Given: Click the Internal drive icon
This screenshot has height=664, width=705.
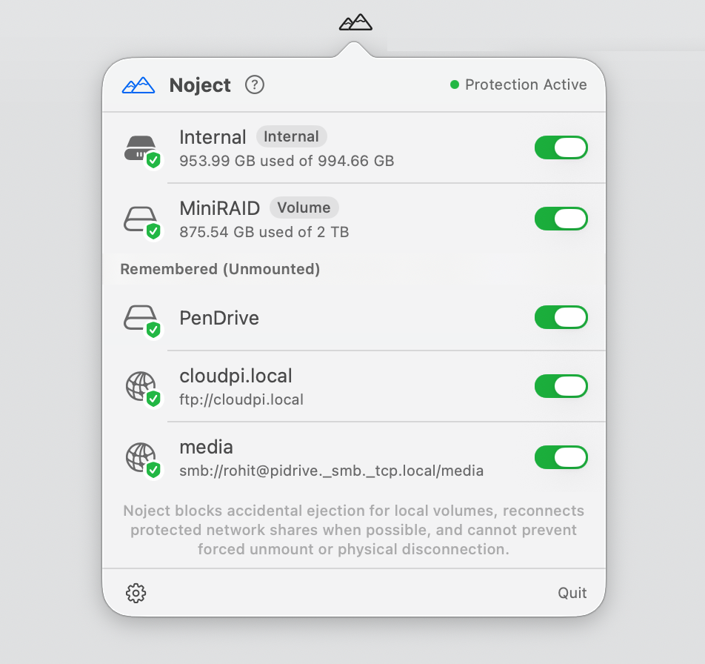Looking at the screenshot, I should pyautogui.click(x=142, y=151).
